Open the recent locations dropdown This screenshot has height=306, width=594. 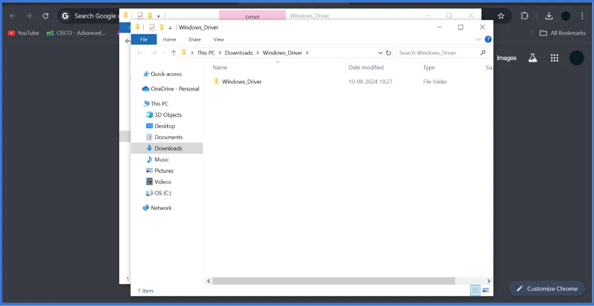pos(164,53)
